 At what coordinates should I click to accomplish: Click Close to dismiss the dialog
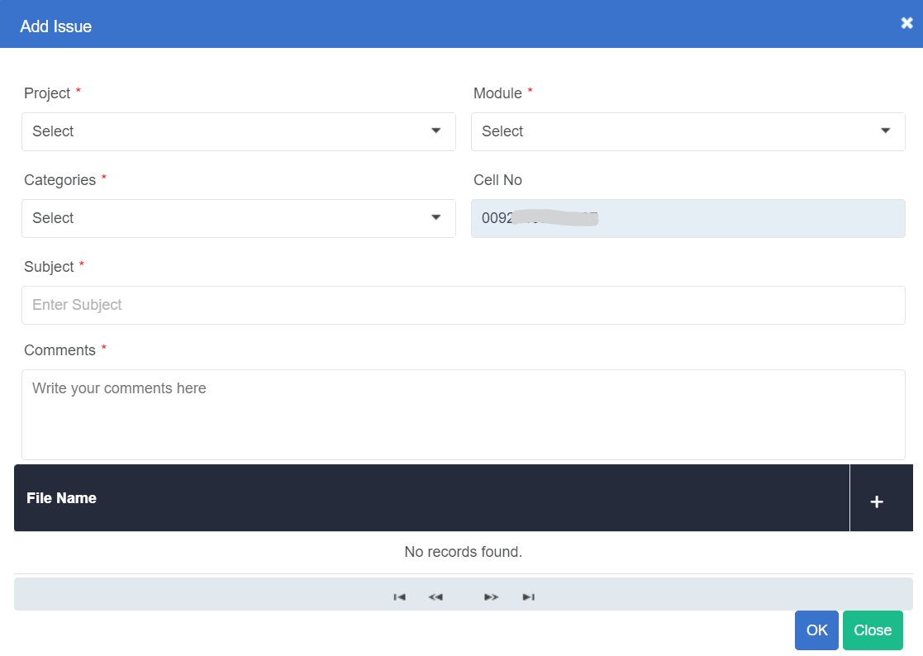(x=873, y=630)
